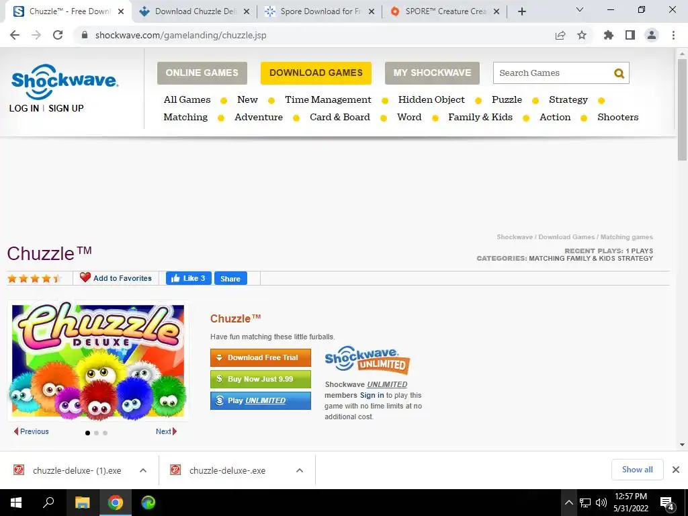688x516 pixels.
Task: Open the DOWNLOAD GAMES menu
Action: pos(316,73)
